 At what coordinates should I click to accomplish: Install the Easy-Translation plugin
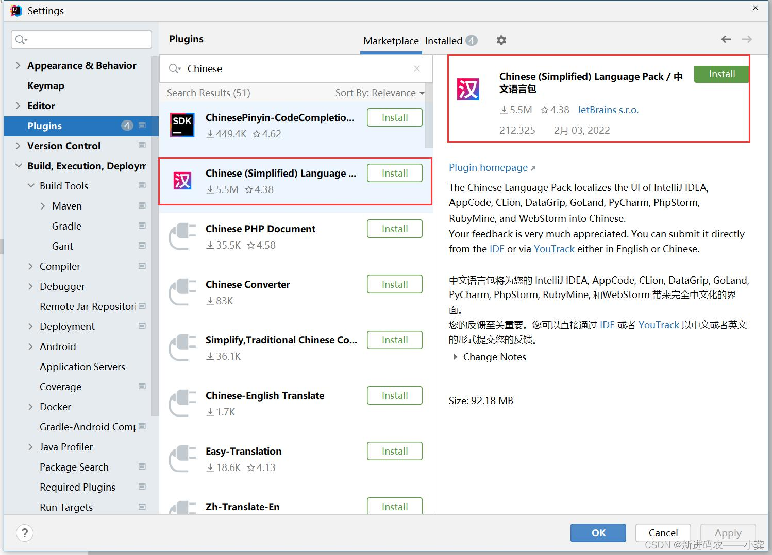[395, 451]
